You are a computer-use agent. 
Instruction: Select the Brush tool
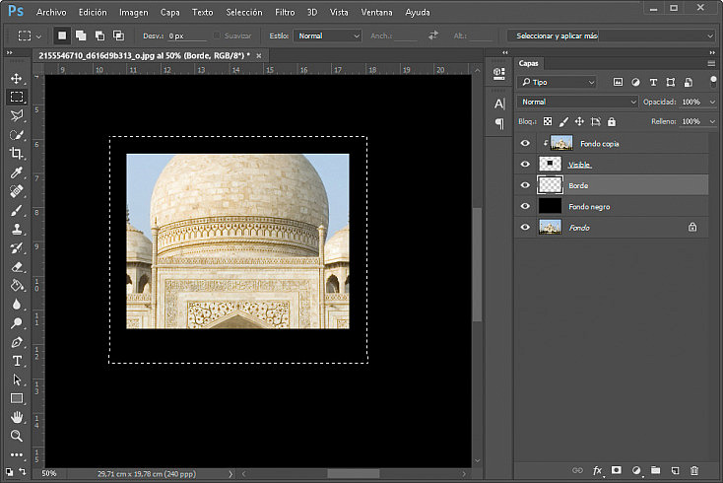[17, 210]
